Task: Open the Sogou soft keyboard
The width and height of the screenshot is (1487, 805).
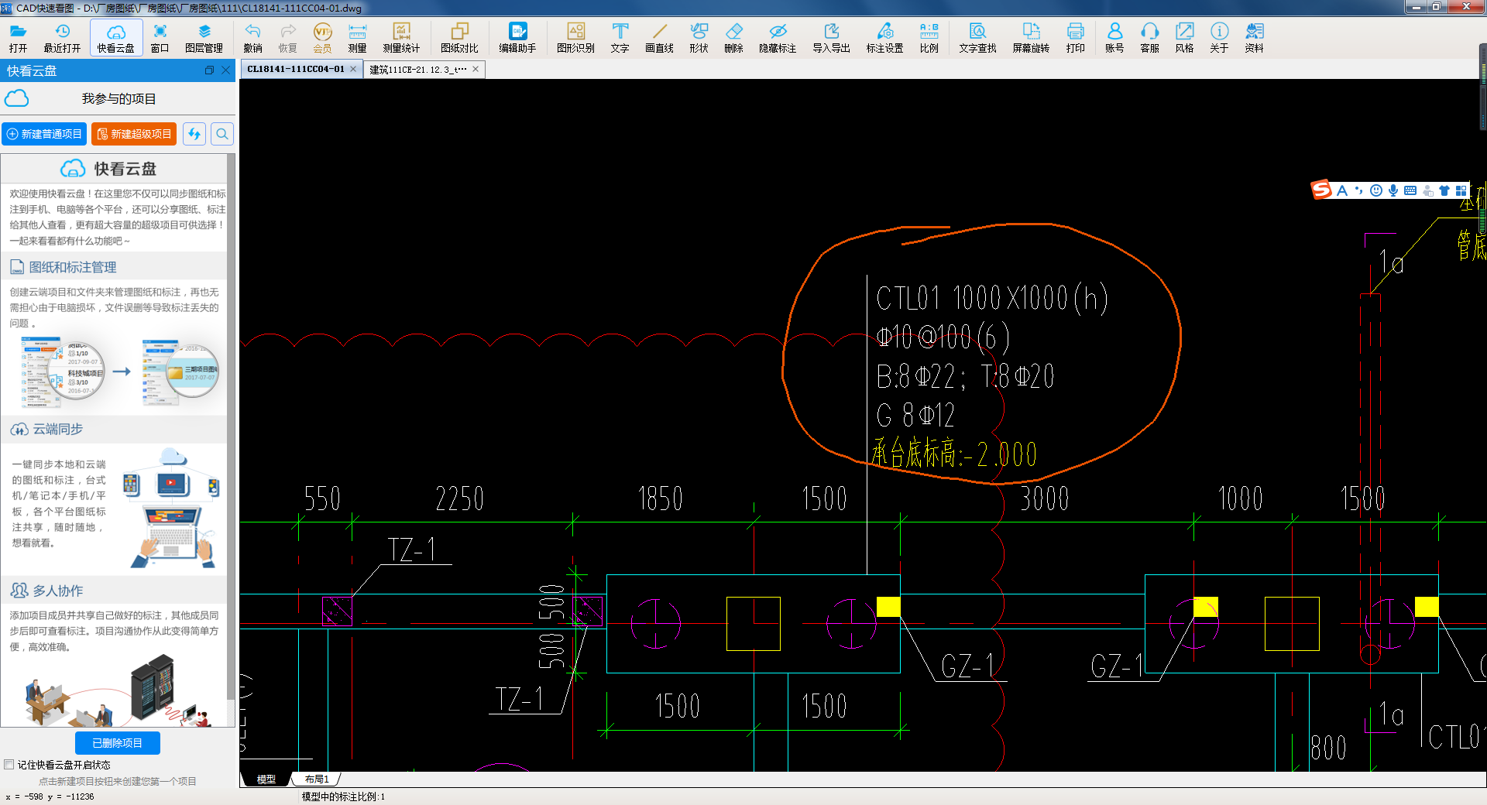Action: (x=1410, y=190)
